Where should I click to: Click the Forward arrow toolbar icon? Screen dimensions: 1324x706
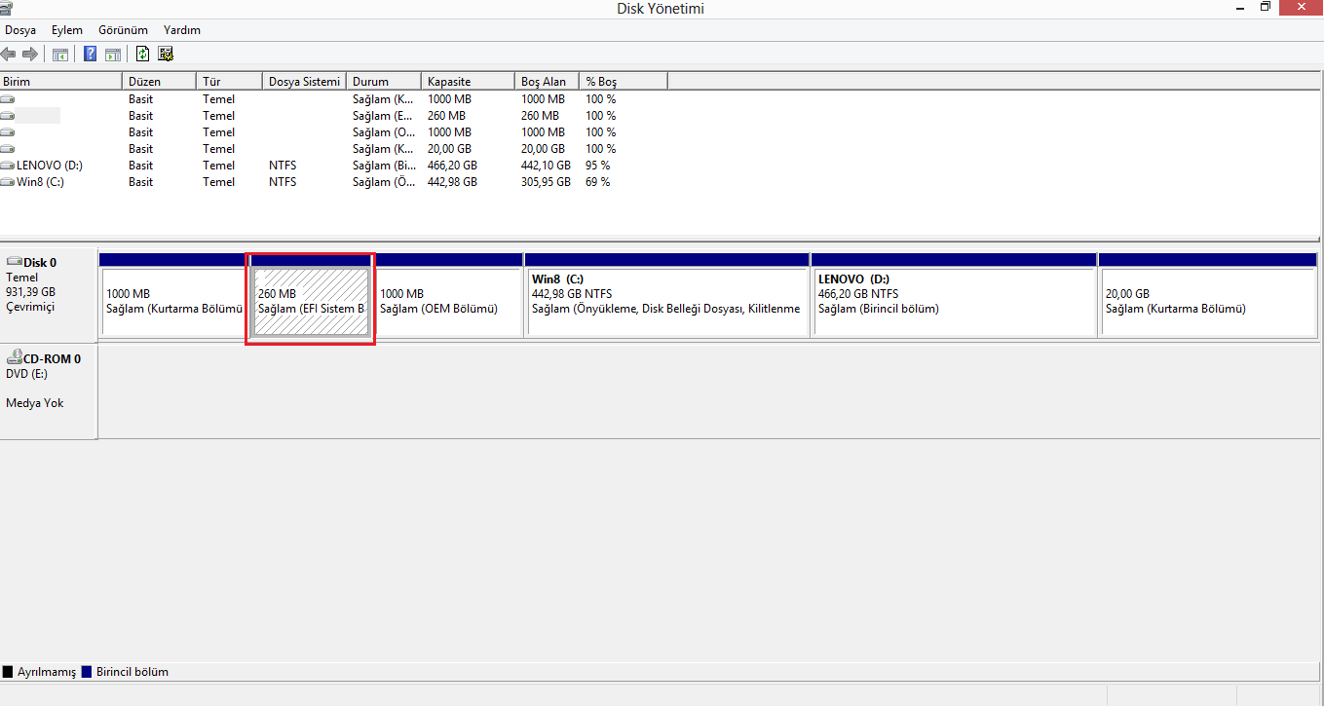pyautogui.click(x=30, y=54)
